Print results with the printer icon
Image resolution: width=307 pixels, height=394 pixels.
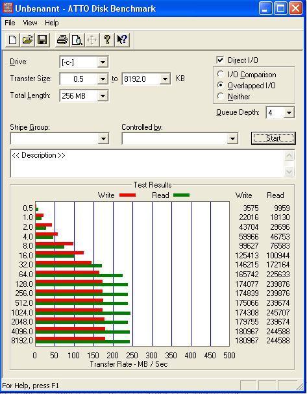(x=62, y=40)
